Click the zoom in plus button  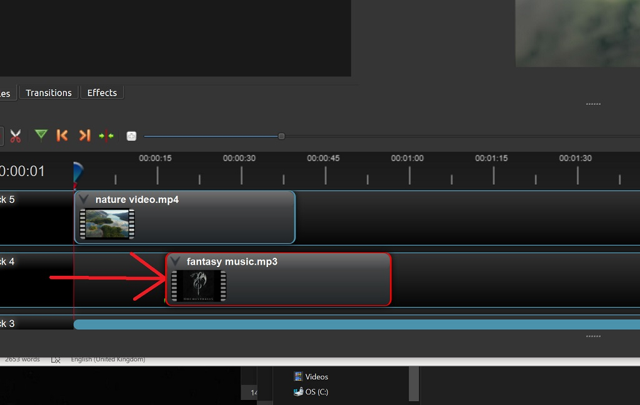point(131,136)
